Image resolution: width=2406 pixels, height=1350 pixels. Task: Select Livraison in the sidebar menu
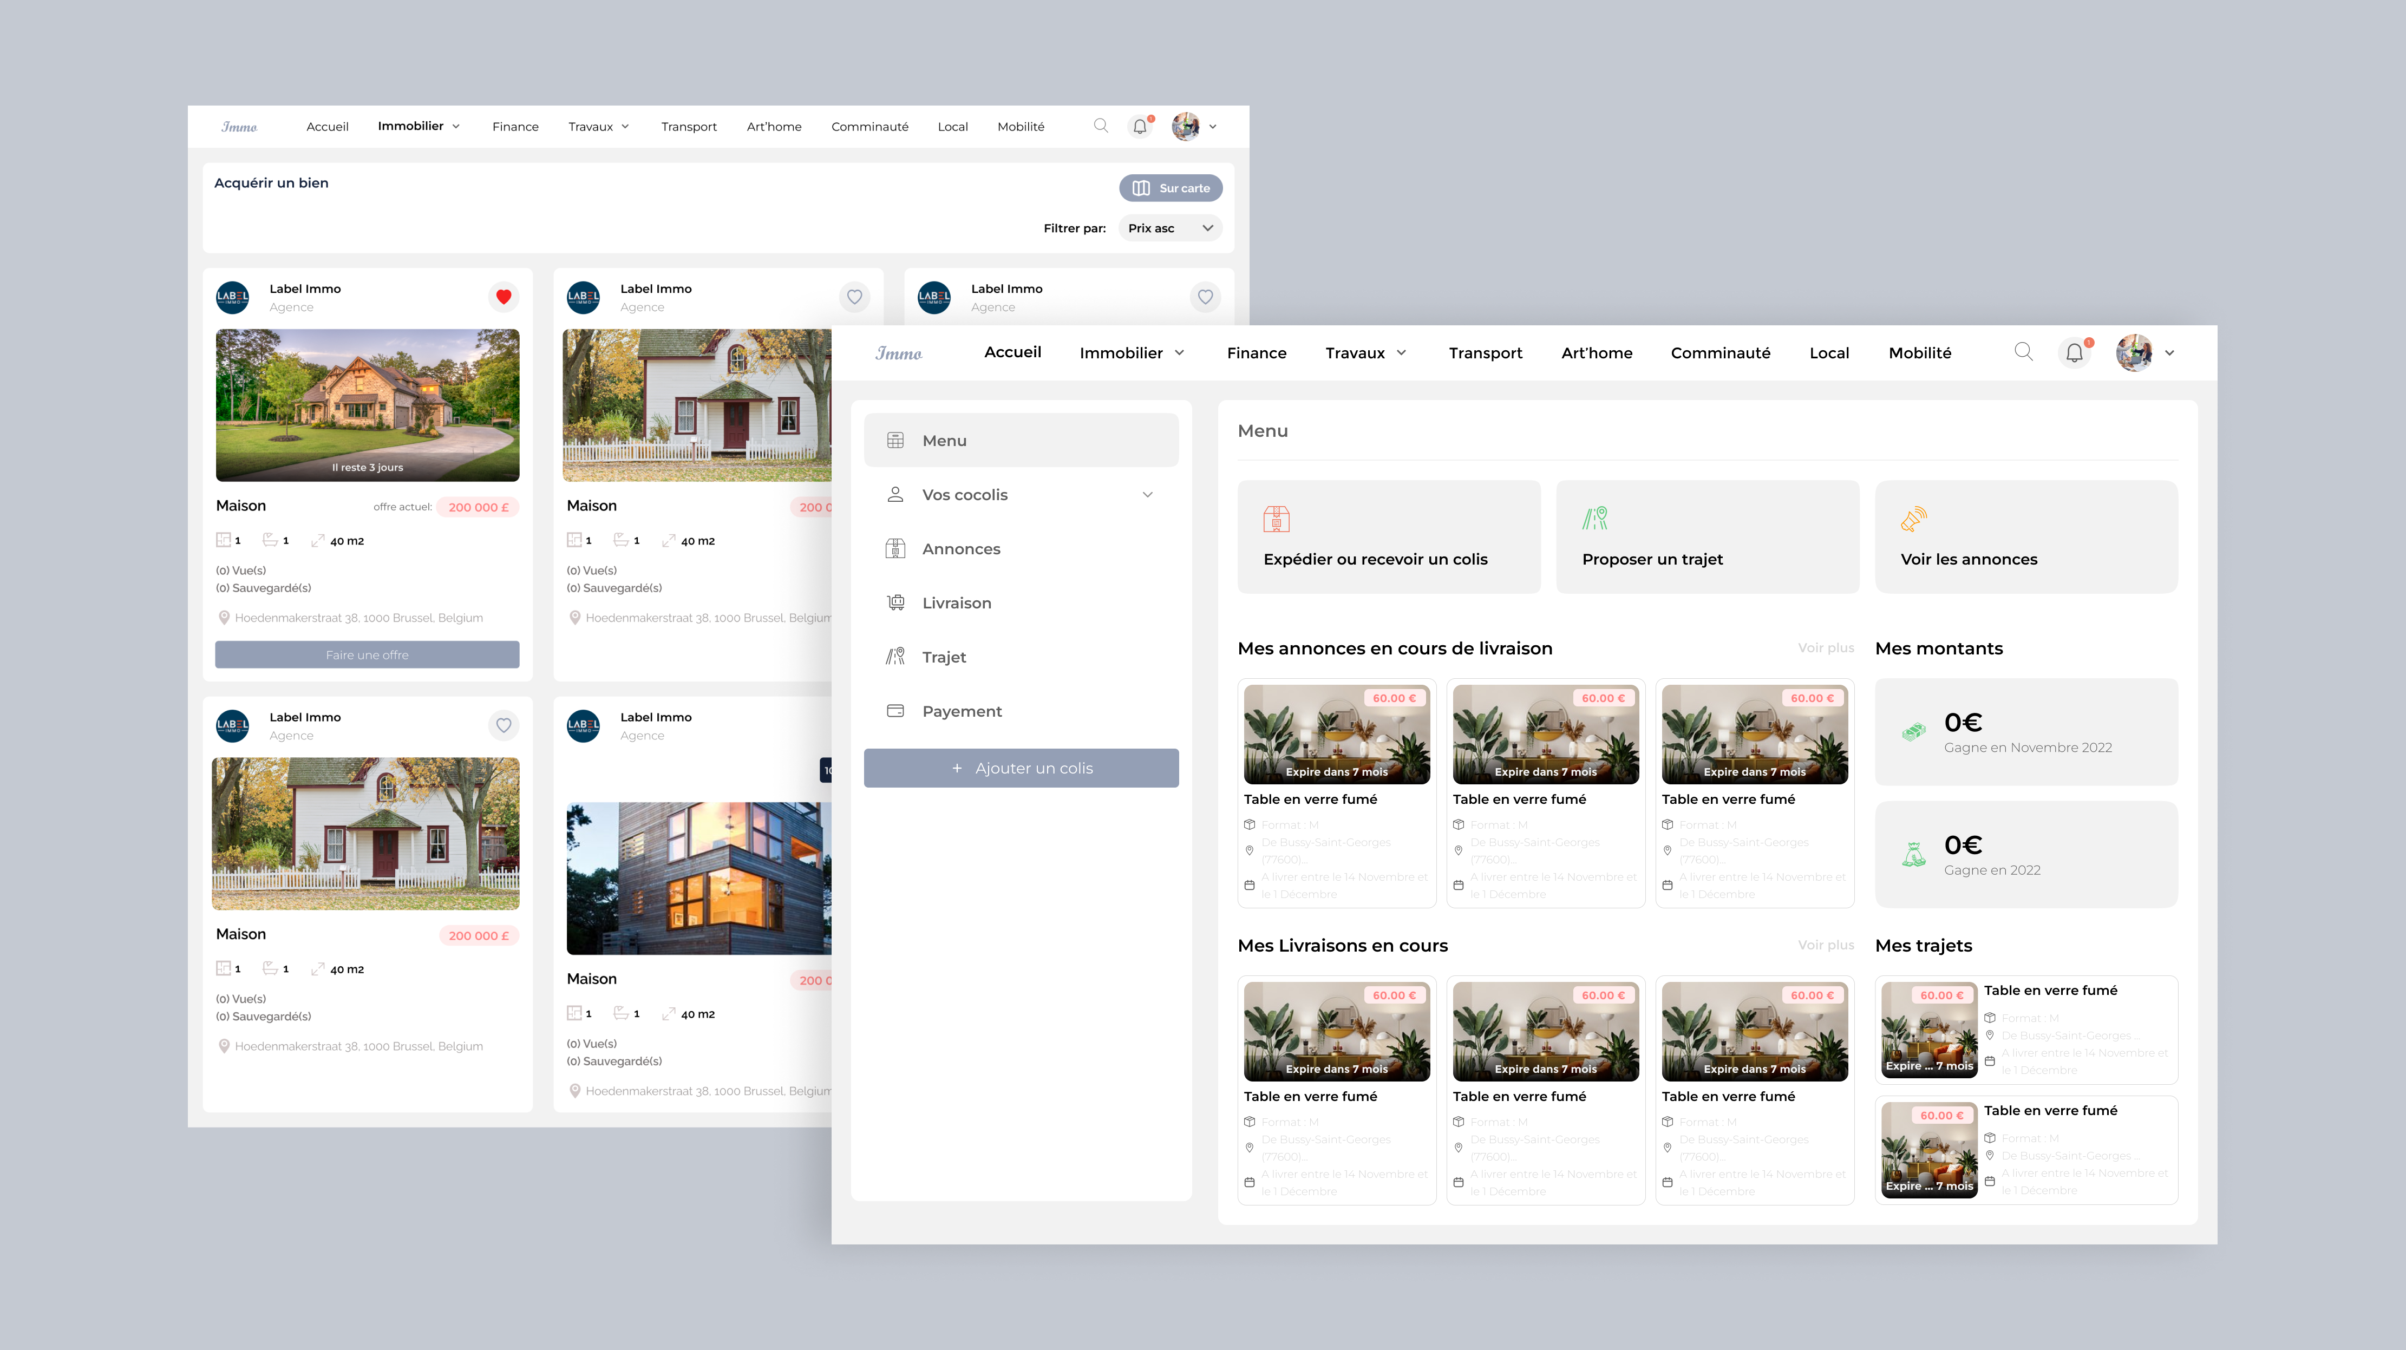click(x=957, y=603)
